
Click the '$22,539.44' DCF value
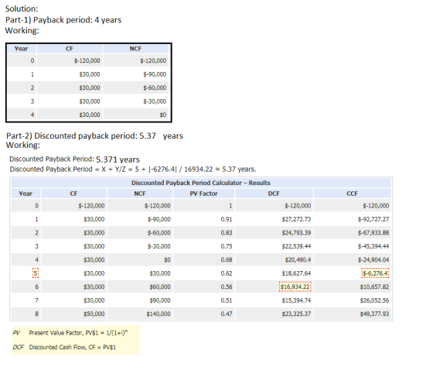[296, 246]
